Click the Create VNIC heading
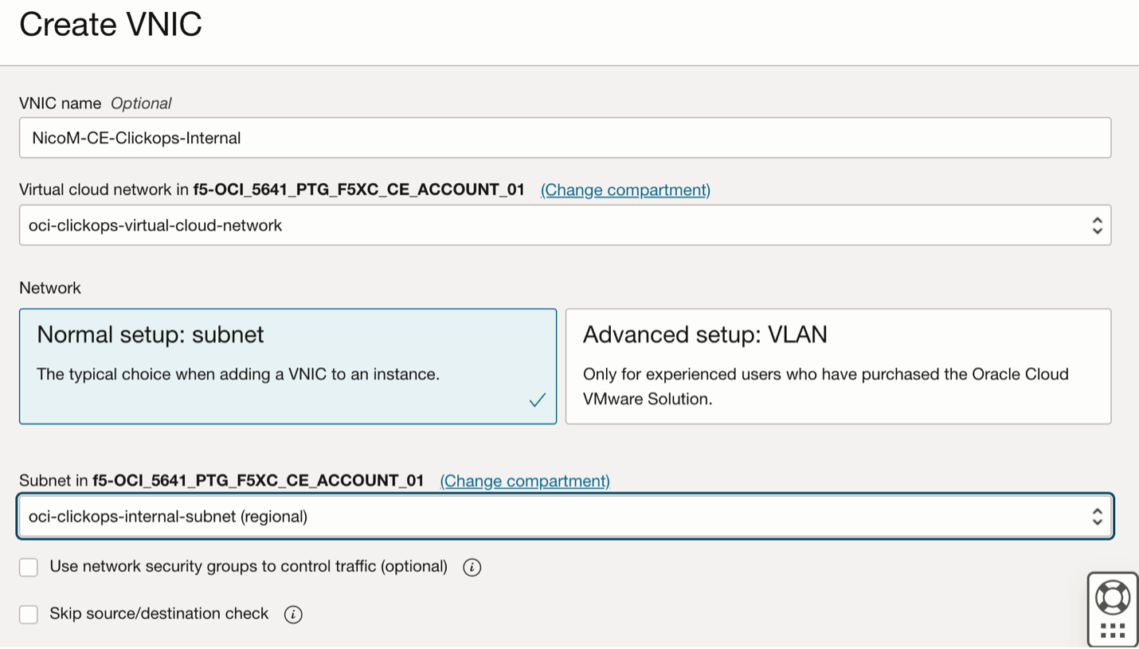The height and width of the screenshot is (649, 1139). 111,25
